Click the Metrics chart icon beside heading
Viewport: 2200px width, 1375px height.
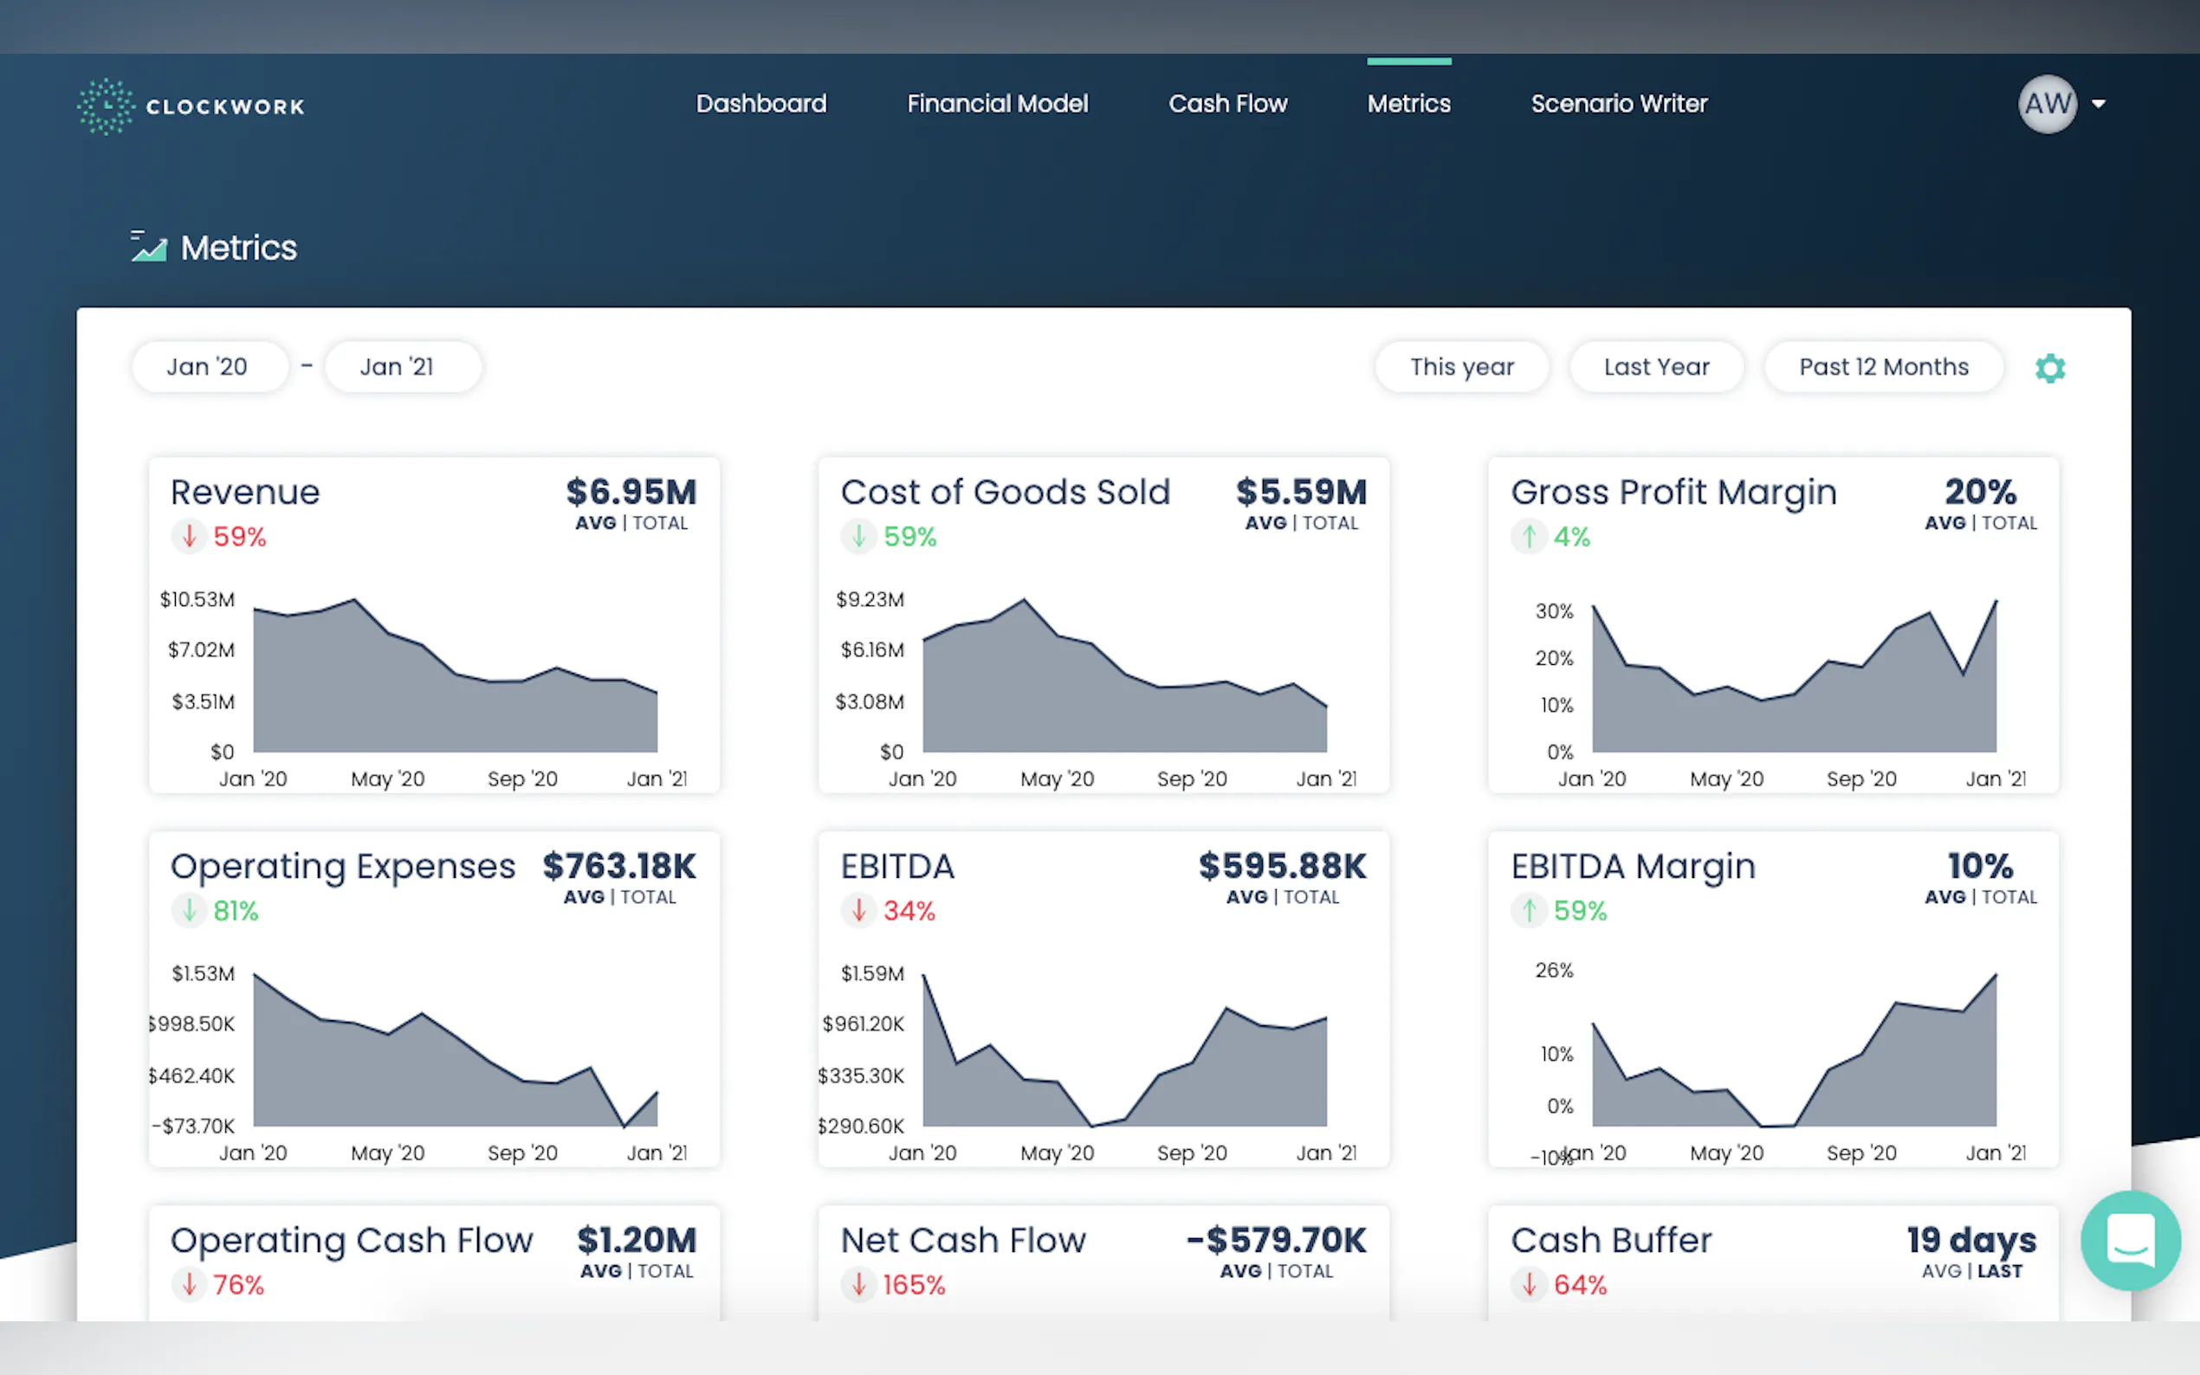(x=148, y=248)
